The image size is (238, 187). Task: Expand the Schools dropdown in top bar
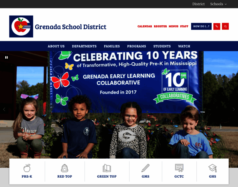(x=218, y=4)
